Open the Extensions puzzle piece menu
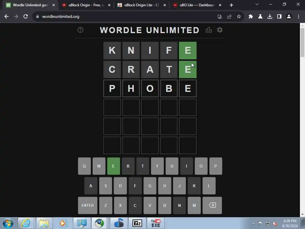This screenshot has width=305, height=229. [x=251, y=17]
